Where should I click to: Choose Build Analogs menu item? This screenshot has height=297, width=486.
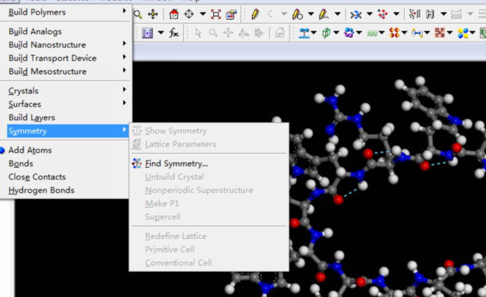point(66,31)
